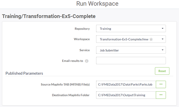
Task: Open the Job Submitter service selection
Action: point(131,50)
